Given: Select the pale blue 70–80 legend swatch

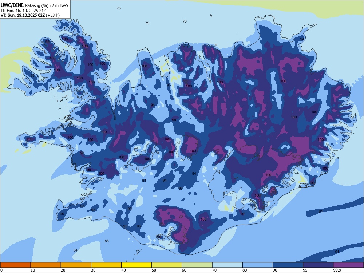Looking at the screenshot, I should pyautogui.click(x=227, y=265).
